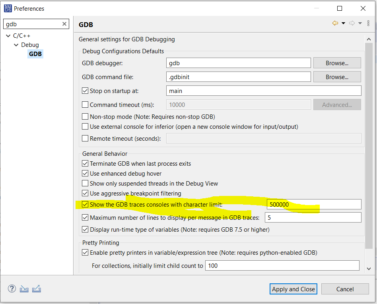
Task: Uncheck 'Stop on startup at'
Action: click(x=85, y=91)
